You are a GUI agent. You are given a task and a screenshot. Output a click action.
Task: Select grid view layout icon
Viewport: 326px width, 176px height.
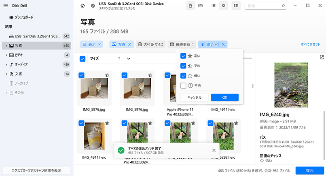[223, 6]
